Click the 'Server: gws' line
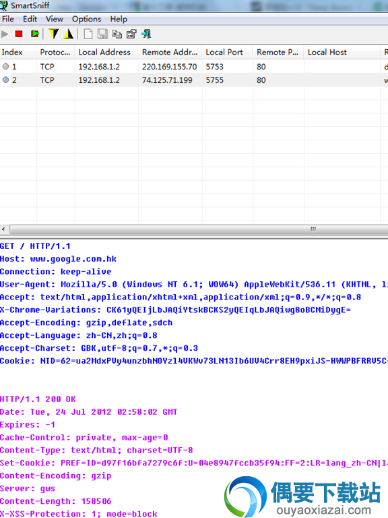The image size is (388, 518). [28, 488]
